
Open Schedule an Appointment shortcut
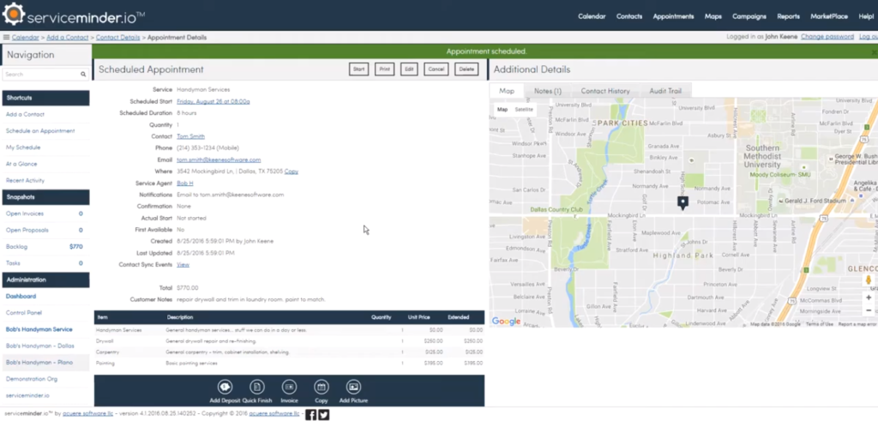tap(40, 131)
